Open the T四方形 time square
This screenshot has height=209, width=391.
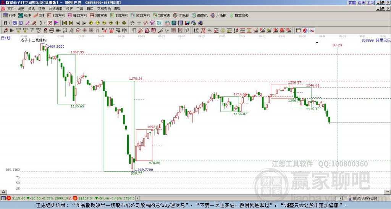click(x=119, y=15)
